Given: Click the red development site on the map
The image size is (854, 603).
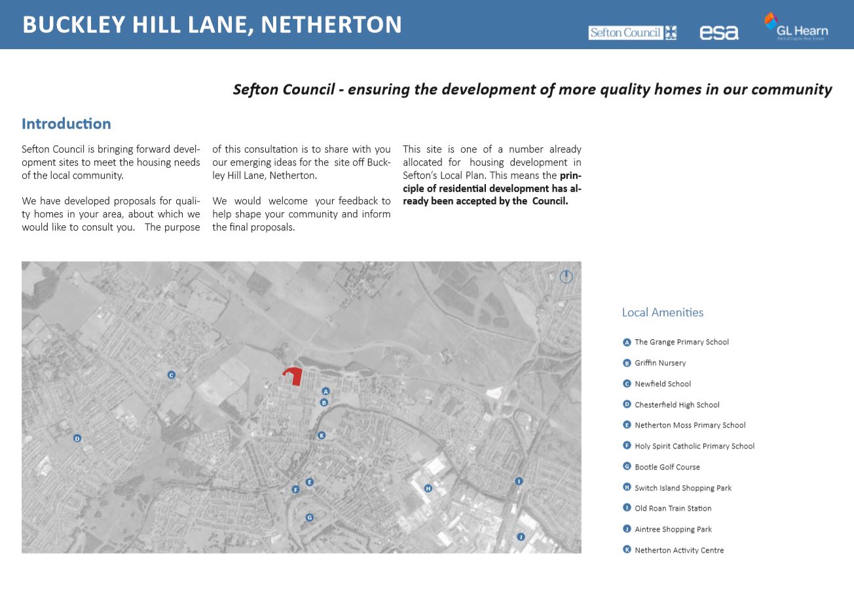Looking at the screenshot, I should click(x=293, y=376).
